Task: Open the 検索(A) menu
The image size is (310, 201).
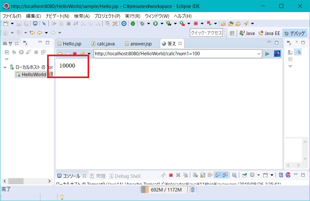Action: click(82, 16)
